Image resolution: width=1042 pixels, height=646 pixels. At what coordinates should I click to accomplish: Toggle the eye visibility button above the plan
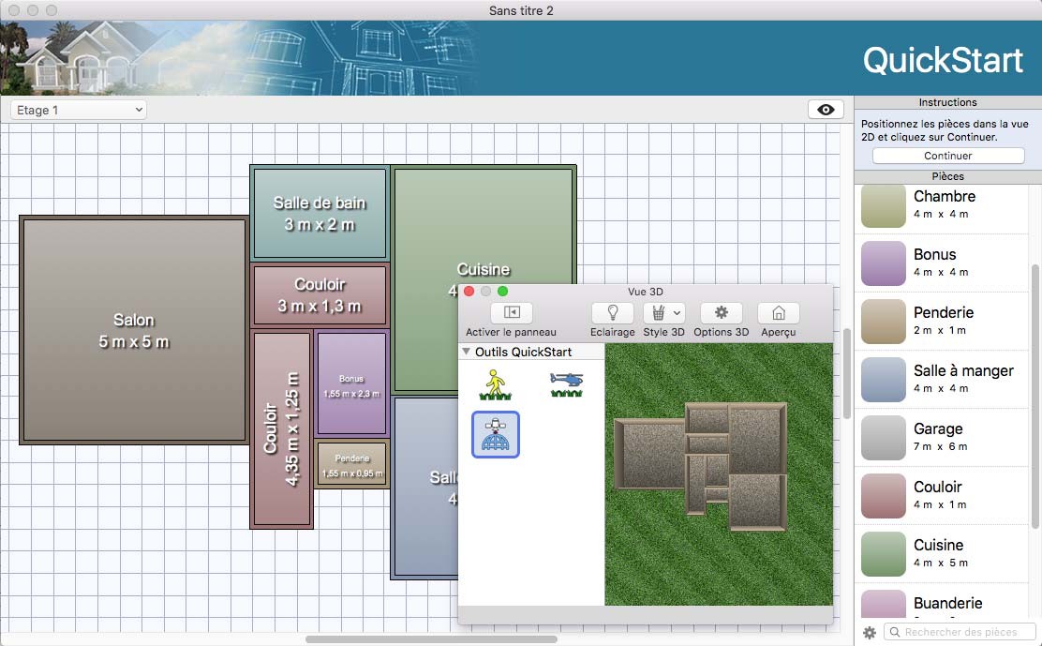click(825, 110)
